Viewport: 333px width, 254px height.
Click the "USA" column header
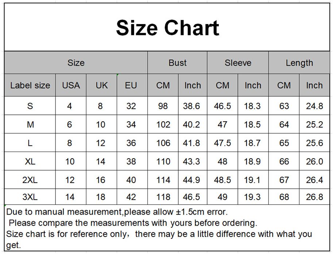pyautogui.click(x=71, y=85)
